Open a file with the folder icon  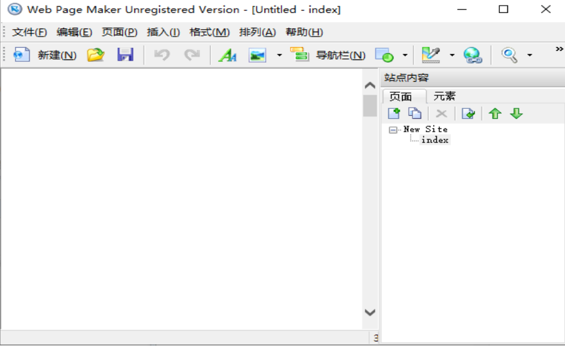point(95,55)
